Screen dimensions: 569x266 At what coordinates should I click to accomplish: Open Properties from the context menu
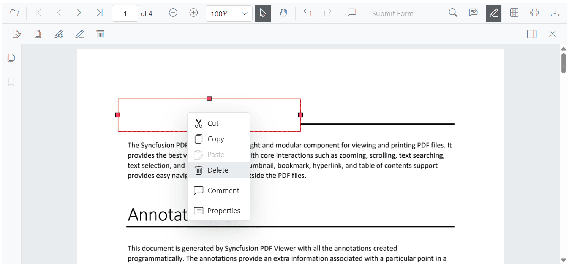coord(223,210)
